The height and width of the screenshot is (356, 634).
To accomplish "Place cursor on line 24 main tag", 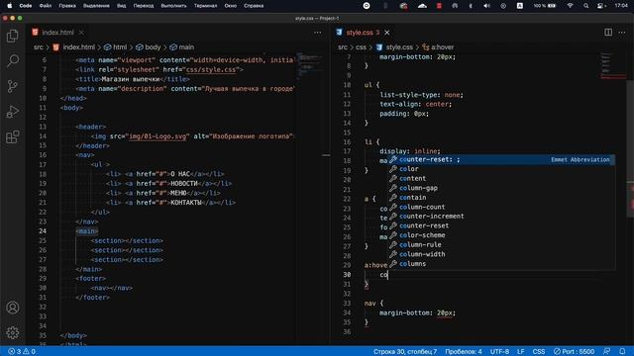I will 86,230.
